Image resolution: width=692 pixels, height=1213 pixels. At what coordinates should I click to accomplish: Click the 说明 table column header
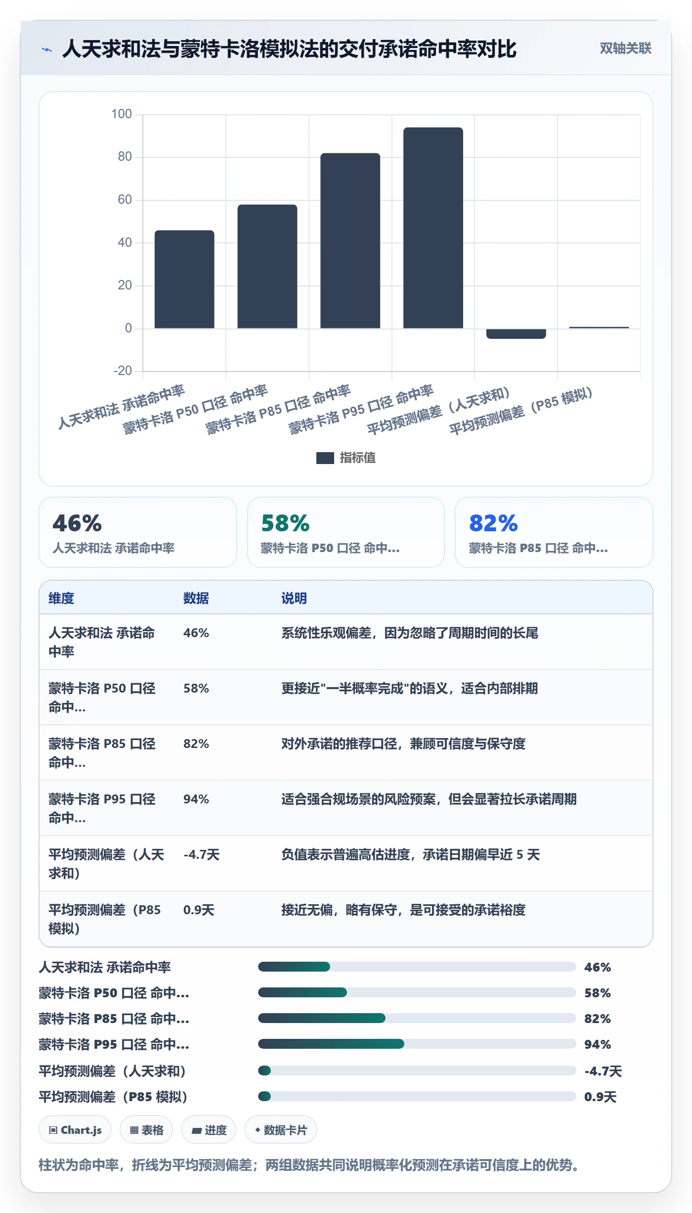[294, 598]
